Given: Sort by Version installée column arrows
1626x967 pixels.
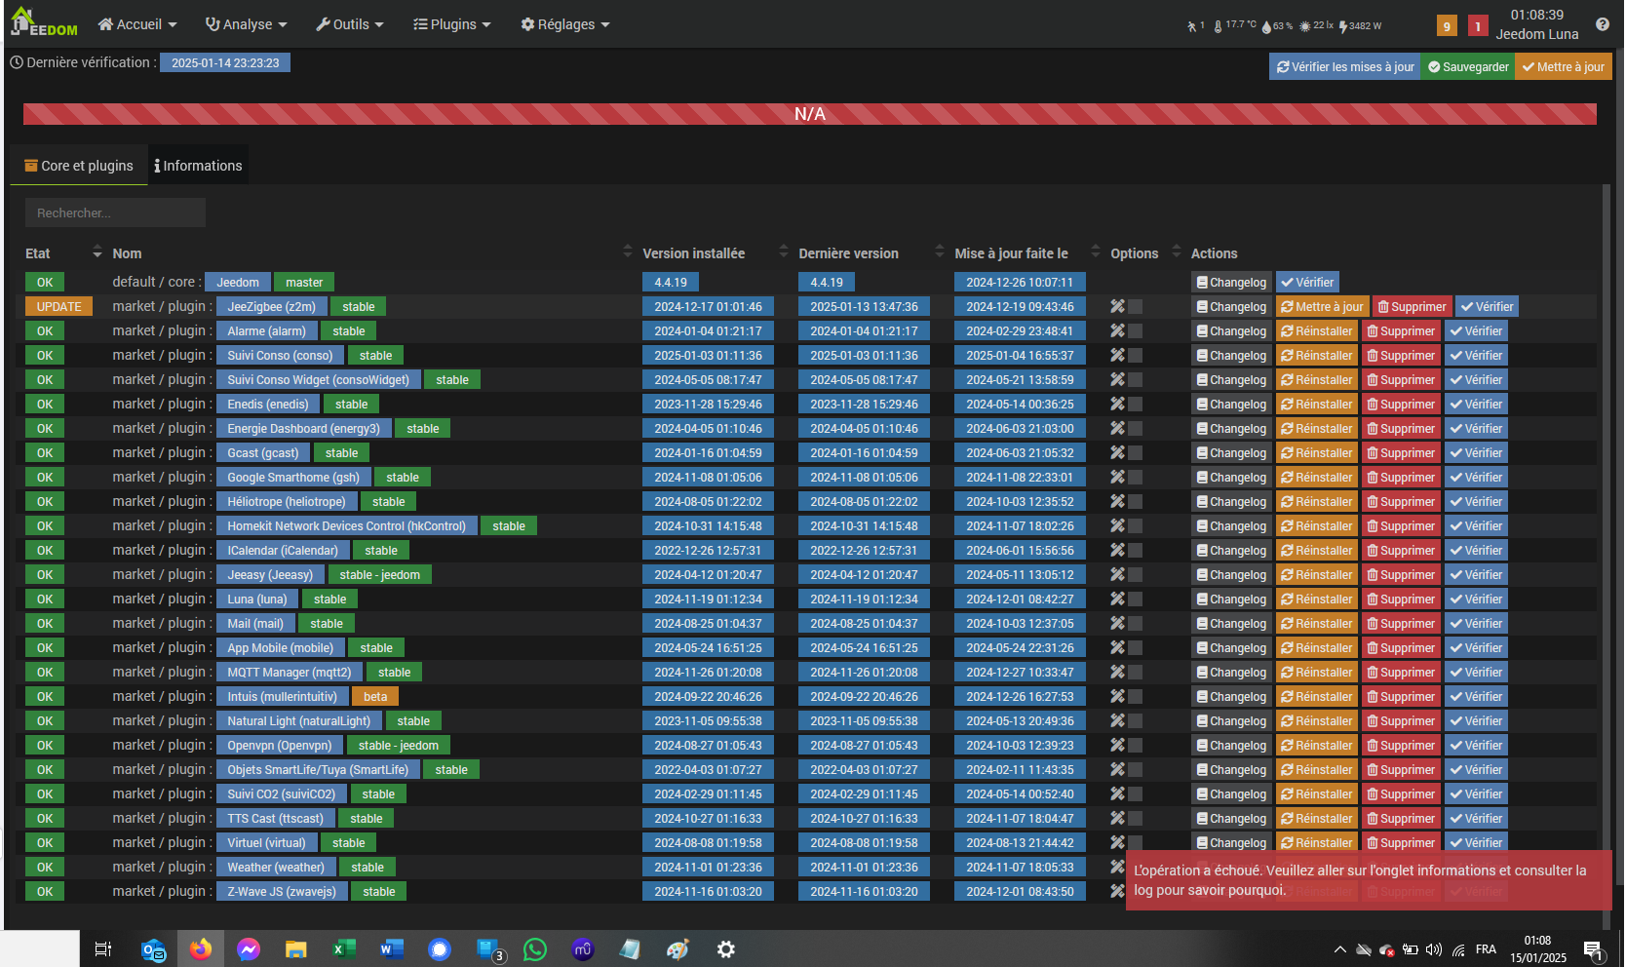Looking at the screenshot, I should tap(784, 252).
